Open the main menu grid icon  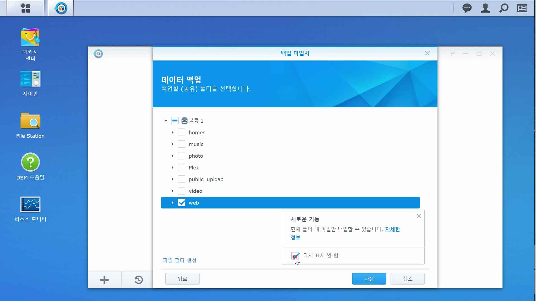tap(25, 8)
